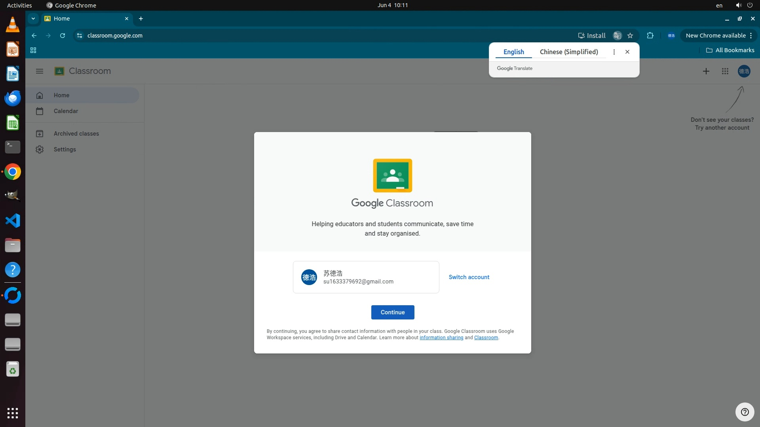Click the Google Translate icon in the address bar

pyautogui.click(x=617, y=36)
